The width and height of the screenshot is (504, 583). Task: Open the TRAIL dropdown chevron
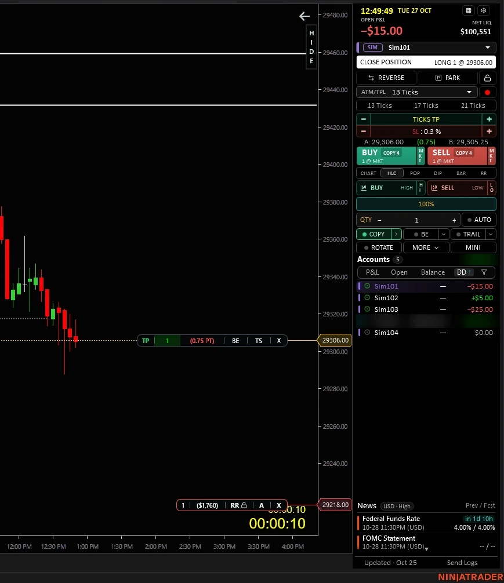coord(491,234)
